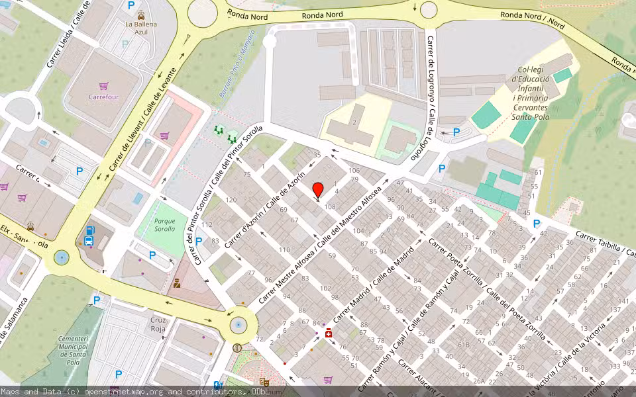
Task: Select house number 133
Action: point(615,366)
